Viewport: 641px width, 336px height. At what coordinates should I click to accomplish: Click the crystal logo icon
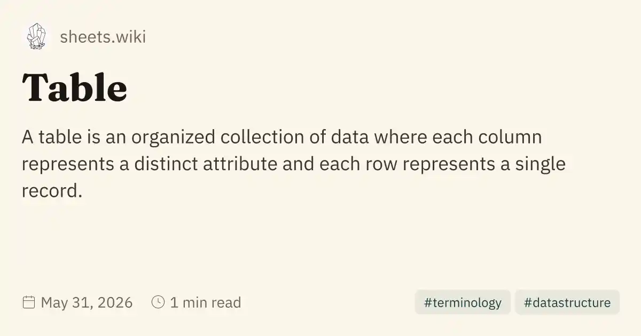tap(36, 37)
